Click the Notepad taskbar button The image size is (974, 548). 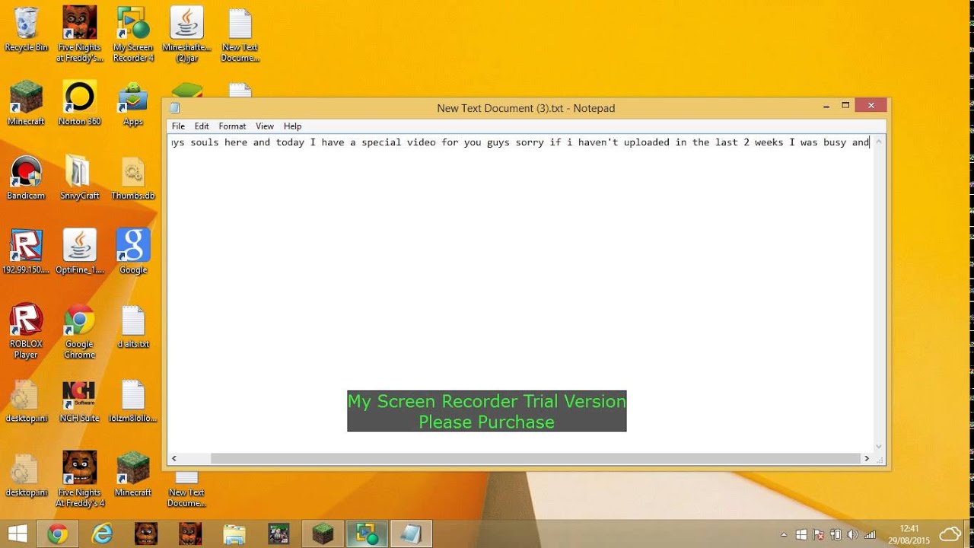click(411, 534)
